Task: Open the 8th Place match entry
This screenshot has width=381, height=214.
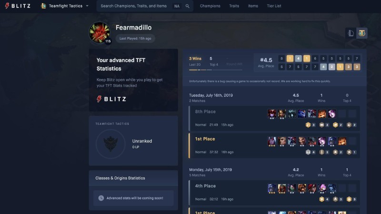Action: point(274,118)
